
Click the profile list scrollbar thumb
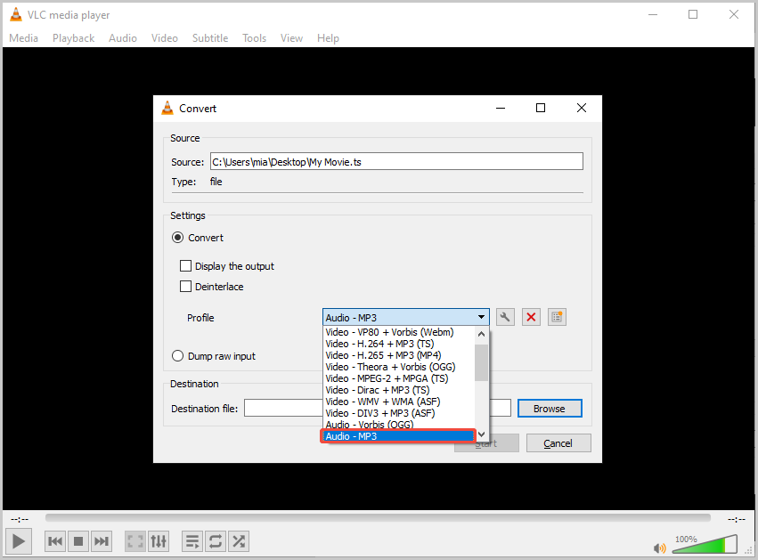coord(482,363)
